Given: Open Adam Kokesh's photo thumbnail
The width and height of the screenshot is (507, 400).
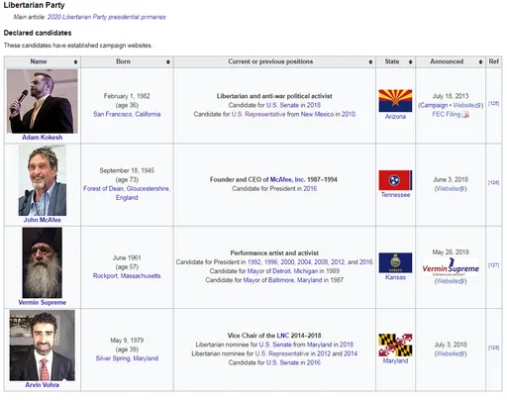Looking at the screenshot, I should 43,101.
